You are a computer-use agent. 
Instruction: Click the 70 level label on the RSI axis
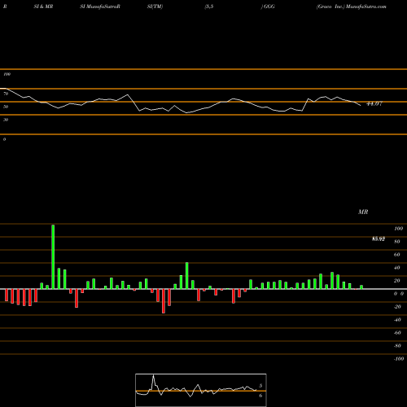(6, 94)
